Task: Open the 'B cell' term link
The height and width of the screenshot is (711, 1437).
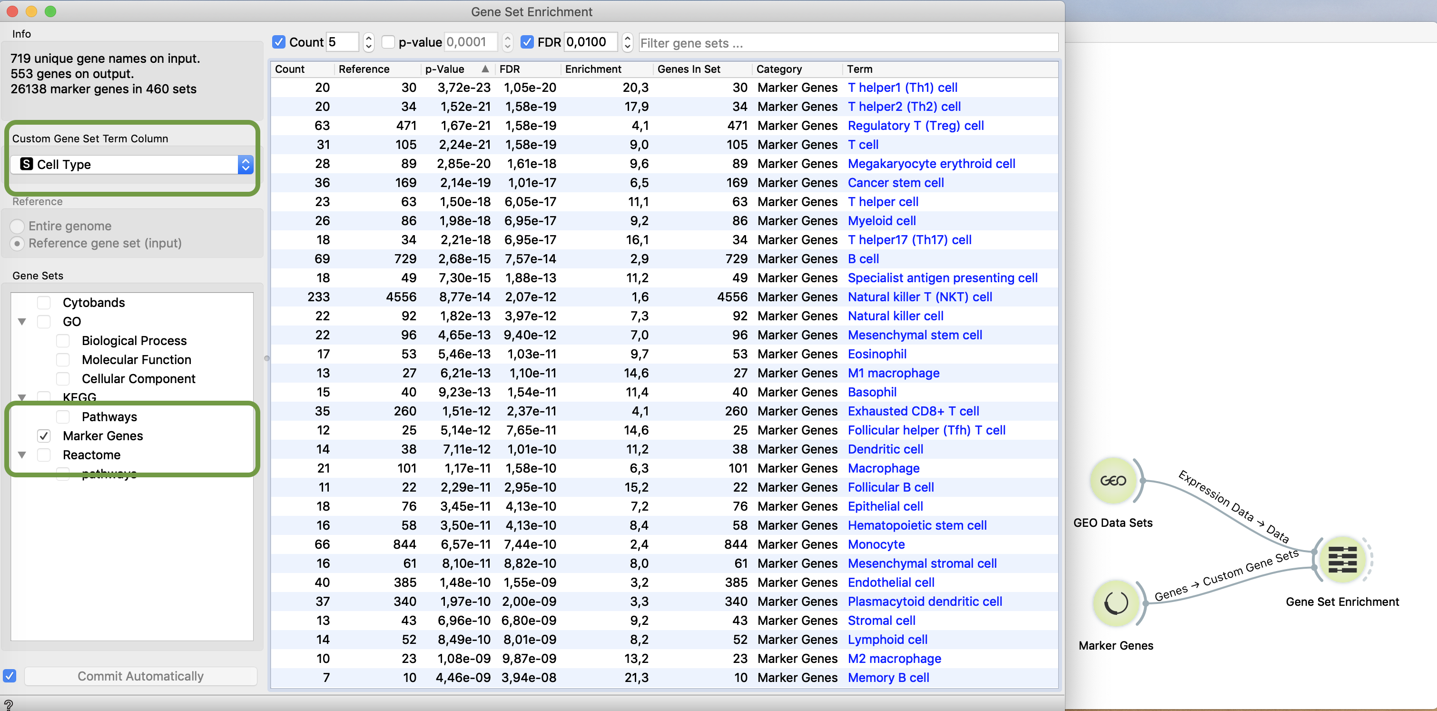Action: point(863,258)
